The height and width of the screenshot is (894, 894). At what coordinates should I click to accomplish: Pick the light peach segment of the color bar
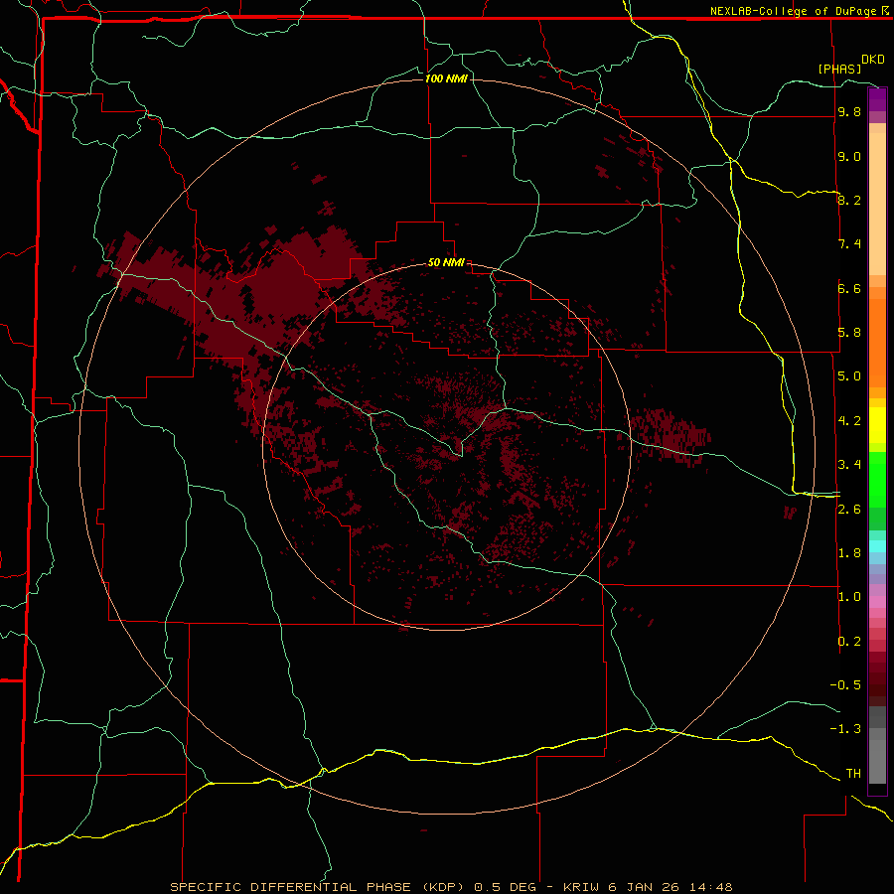click(x=877, y=204)
